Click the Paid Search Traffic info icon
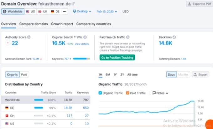Image resolution: width=213 pixels, height=129 pixels. point(128,37)
